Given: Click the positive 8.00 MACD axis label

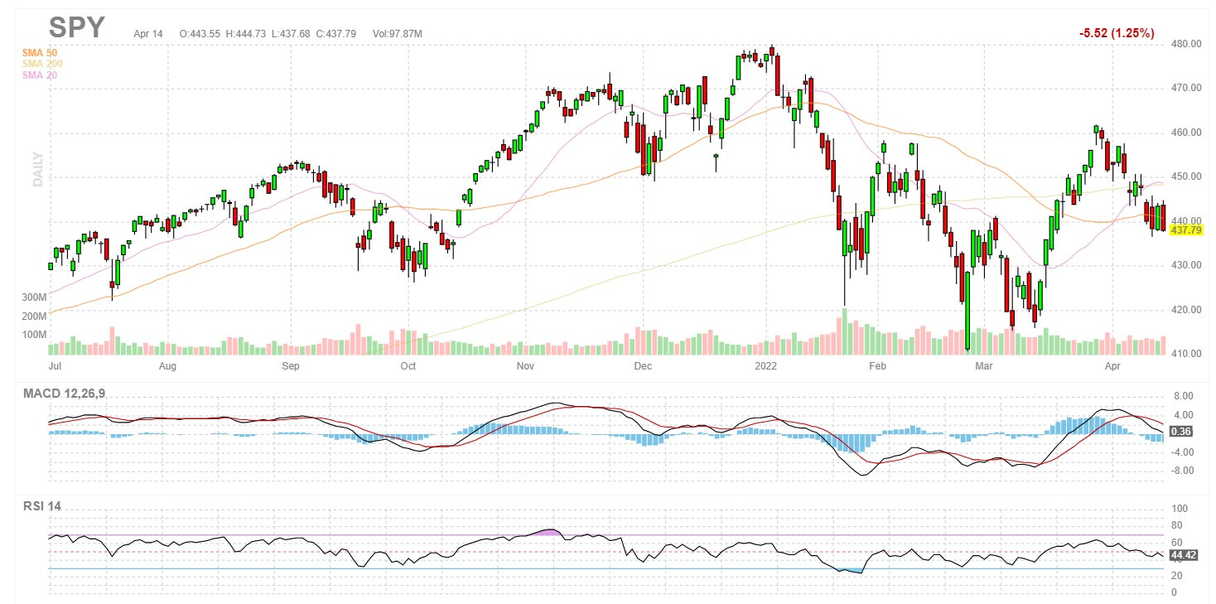Looking at the screenshot, I should (x=1183, y=397).
